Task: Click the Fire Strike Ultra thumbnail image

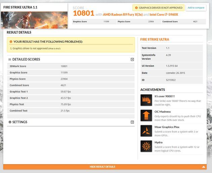Action: (x=34, y=20)
